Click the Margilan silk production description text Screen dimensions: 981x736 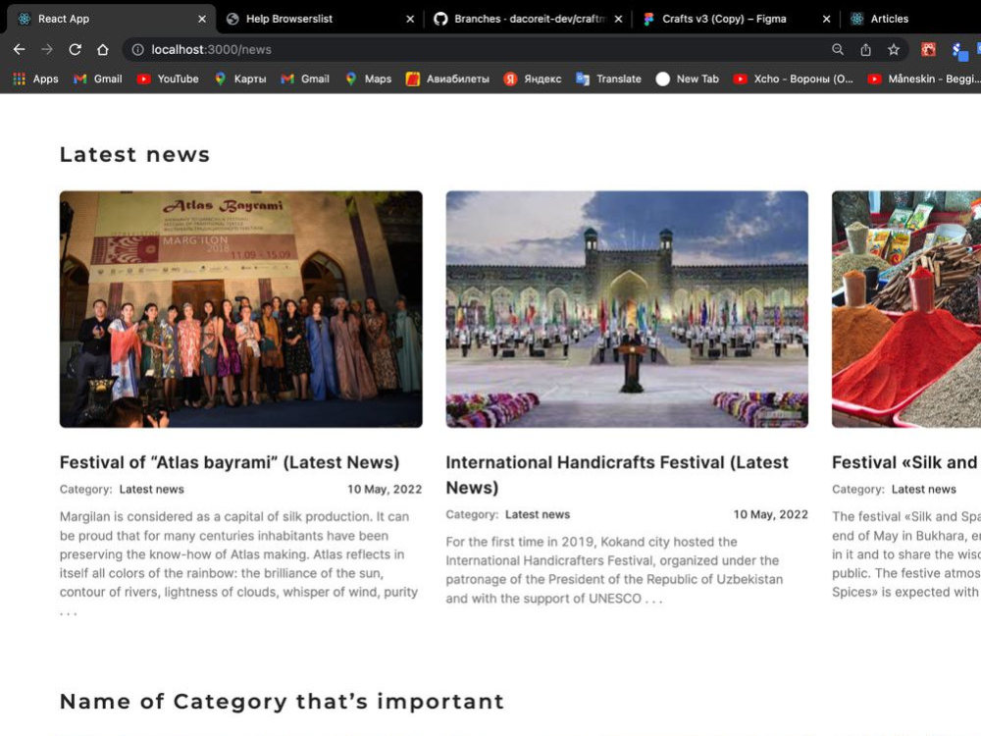(x=239, y=563)
